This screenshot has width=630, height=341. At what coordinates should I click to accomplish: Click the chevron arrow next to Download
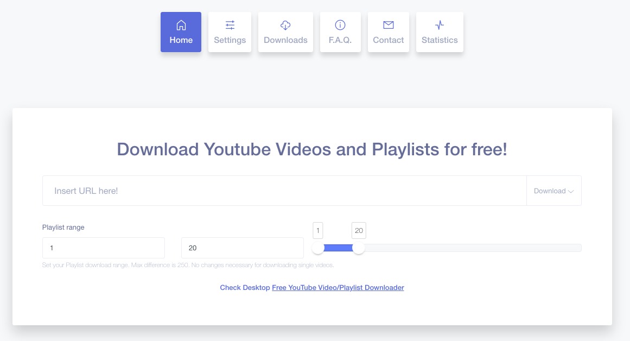click(x=571, y=191)
